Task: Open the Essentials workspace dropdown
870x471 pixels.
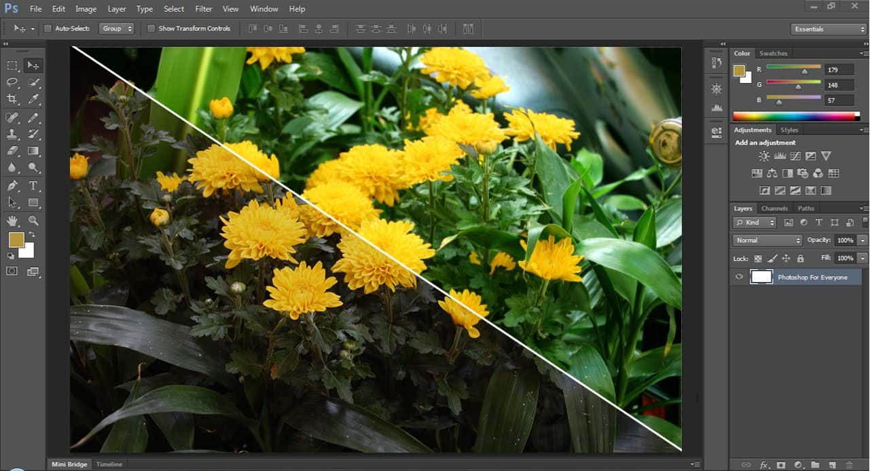Action: (829, 29)
